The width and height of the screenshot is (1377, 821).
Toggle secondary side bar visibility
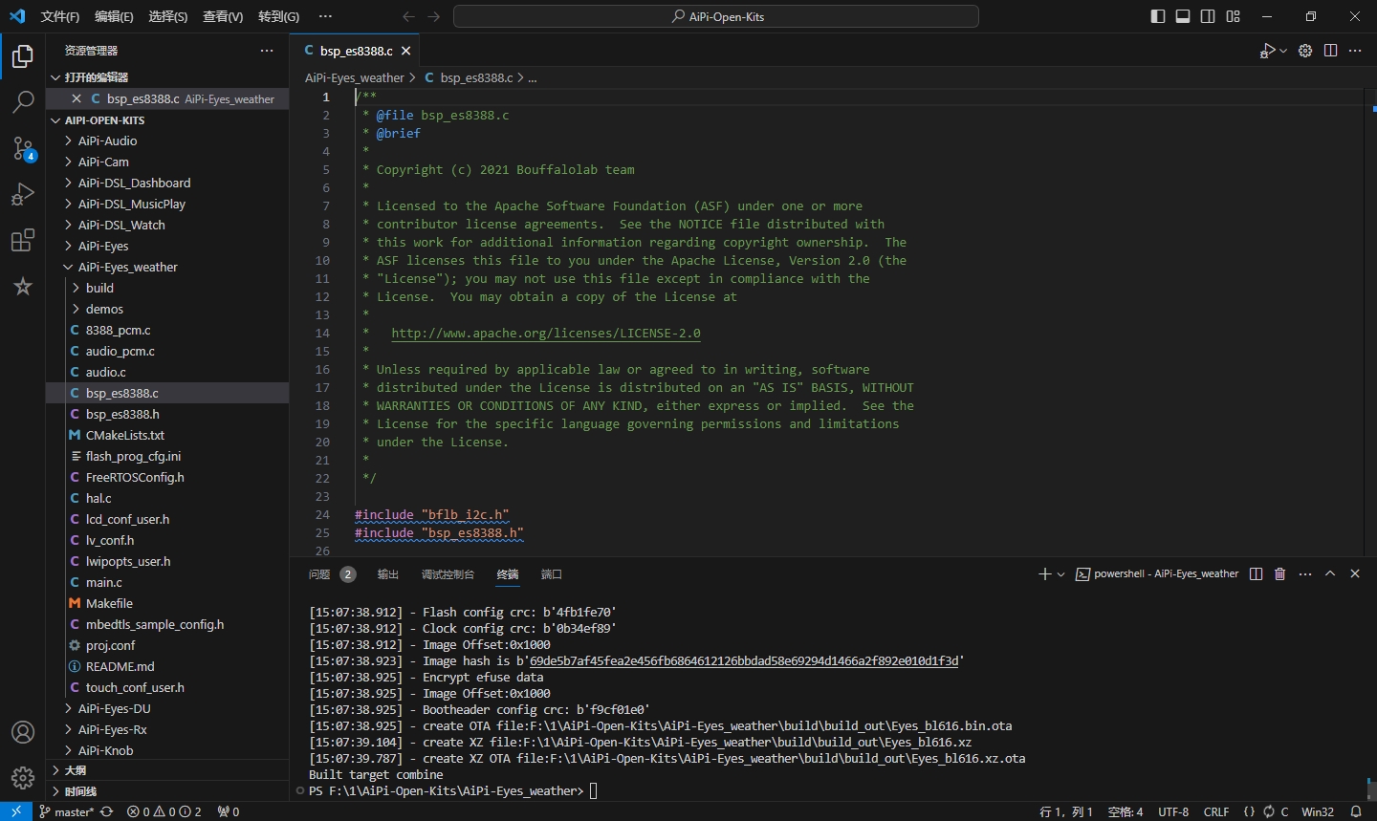[x=1208, y=16]
